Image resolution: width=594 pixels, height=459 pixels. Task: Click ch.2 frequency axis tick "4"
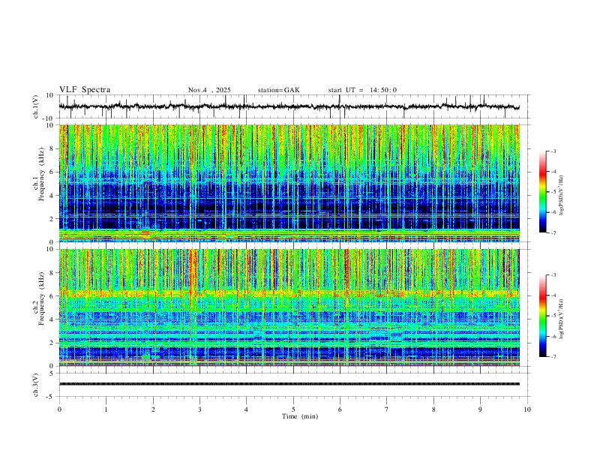pos(52,319)
